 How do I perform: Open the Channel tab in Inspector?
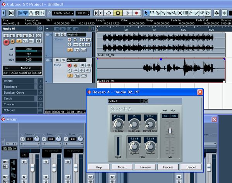(20, 105)
